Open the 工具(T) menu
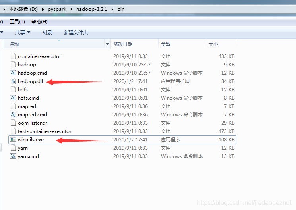Image resolution: width=296 pixels, height=210 pixels. pos(17,22)
